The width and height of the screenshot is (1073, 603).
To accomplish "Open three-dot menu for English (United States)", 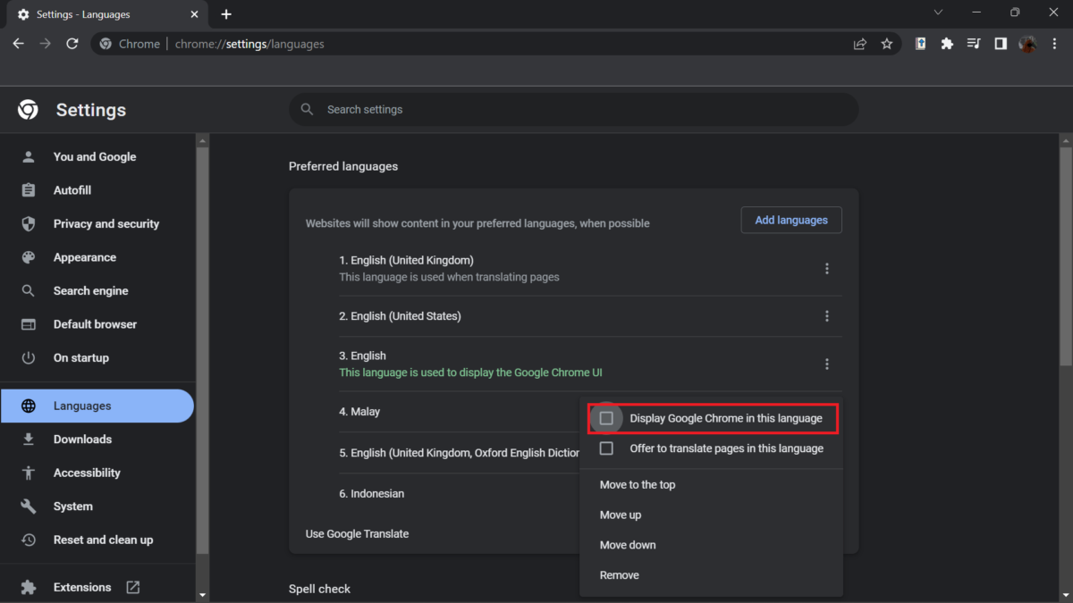I will point(826,316).
